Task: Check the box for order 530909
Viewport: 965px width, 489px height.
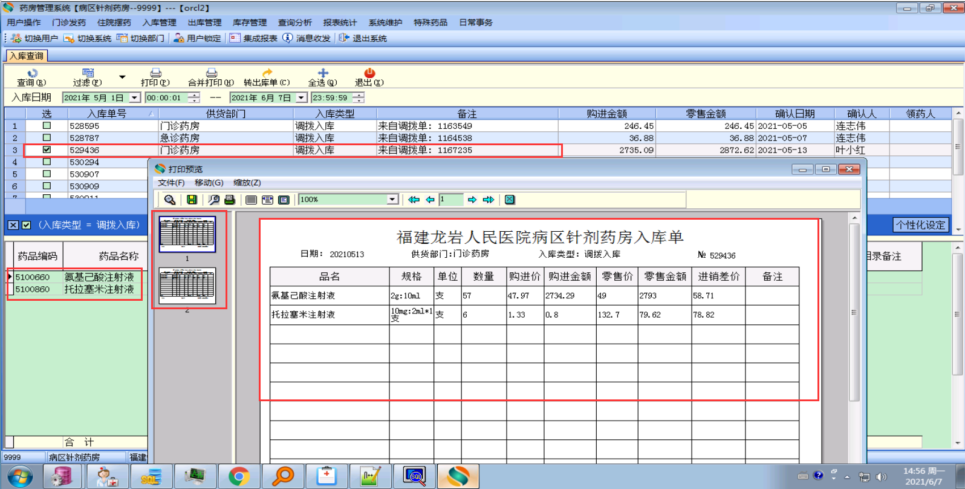Action: (47, 186)
